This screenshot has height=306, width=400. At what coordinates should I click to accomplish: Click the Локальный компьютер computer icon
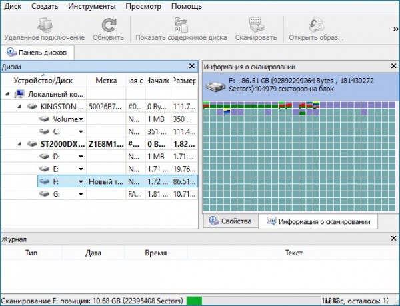[x=19, y=94]
